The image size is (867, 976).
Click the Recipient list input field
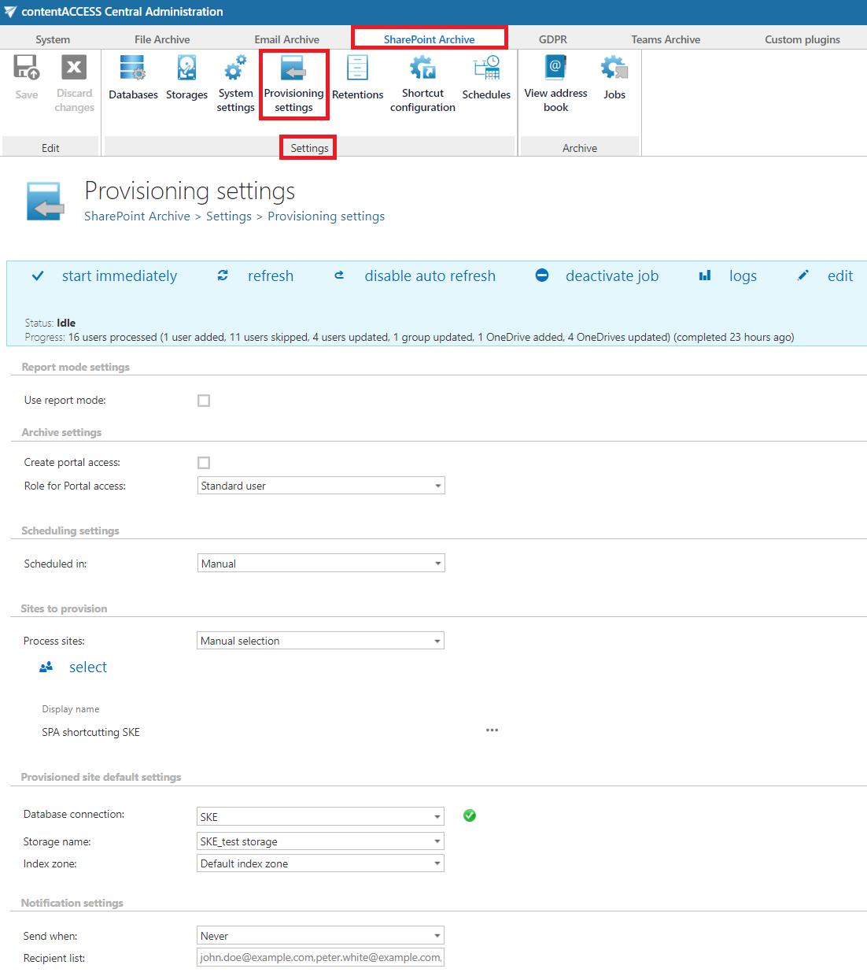tap(320, 957)
